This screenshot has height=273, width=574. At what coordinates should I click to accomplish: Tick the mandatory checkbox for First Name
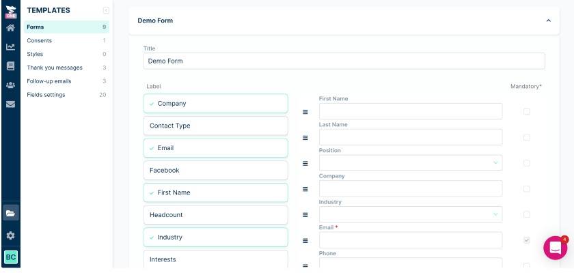pos(526,111)
